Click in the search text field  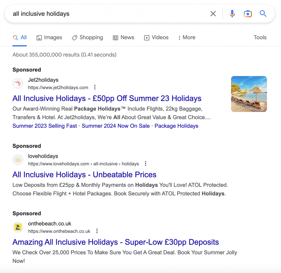(109, 14)
